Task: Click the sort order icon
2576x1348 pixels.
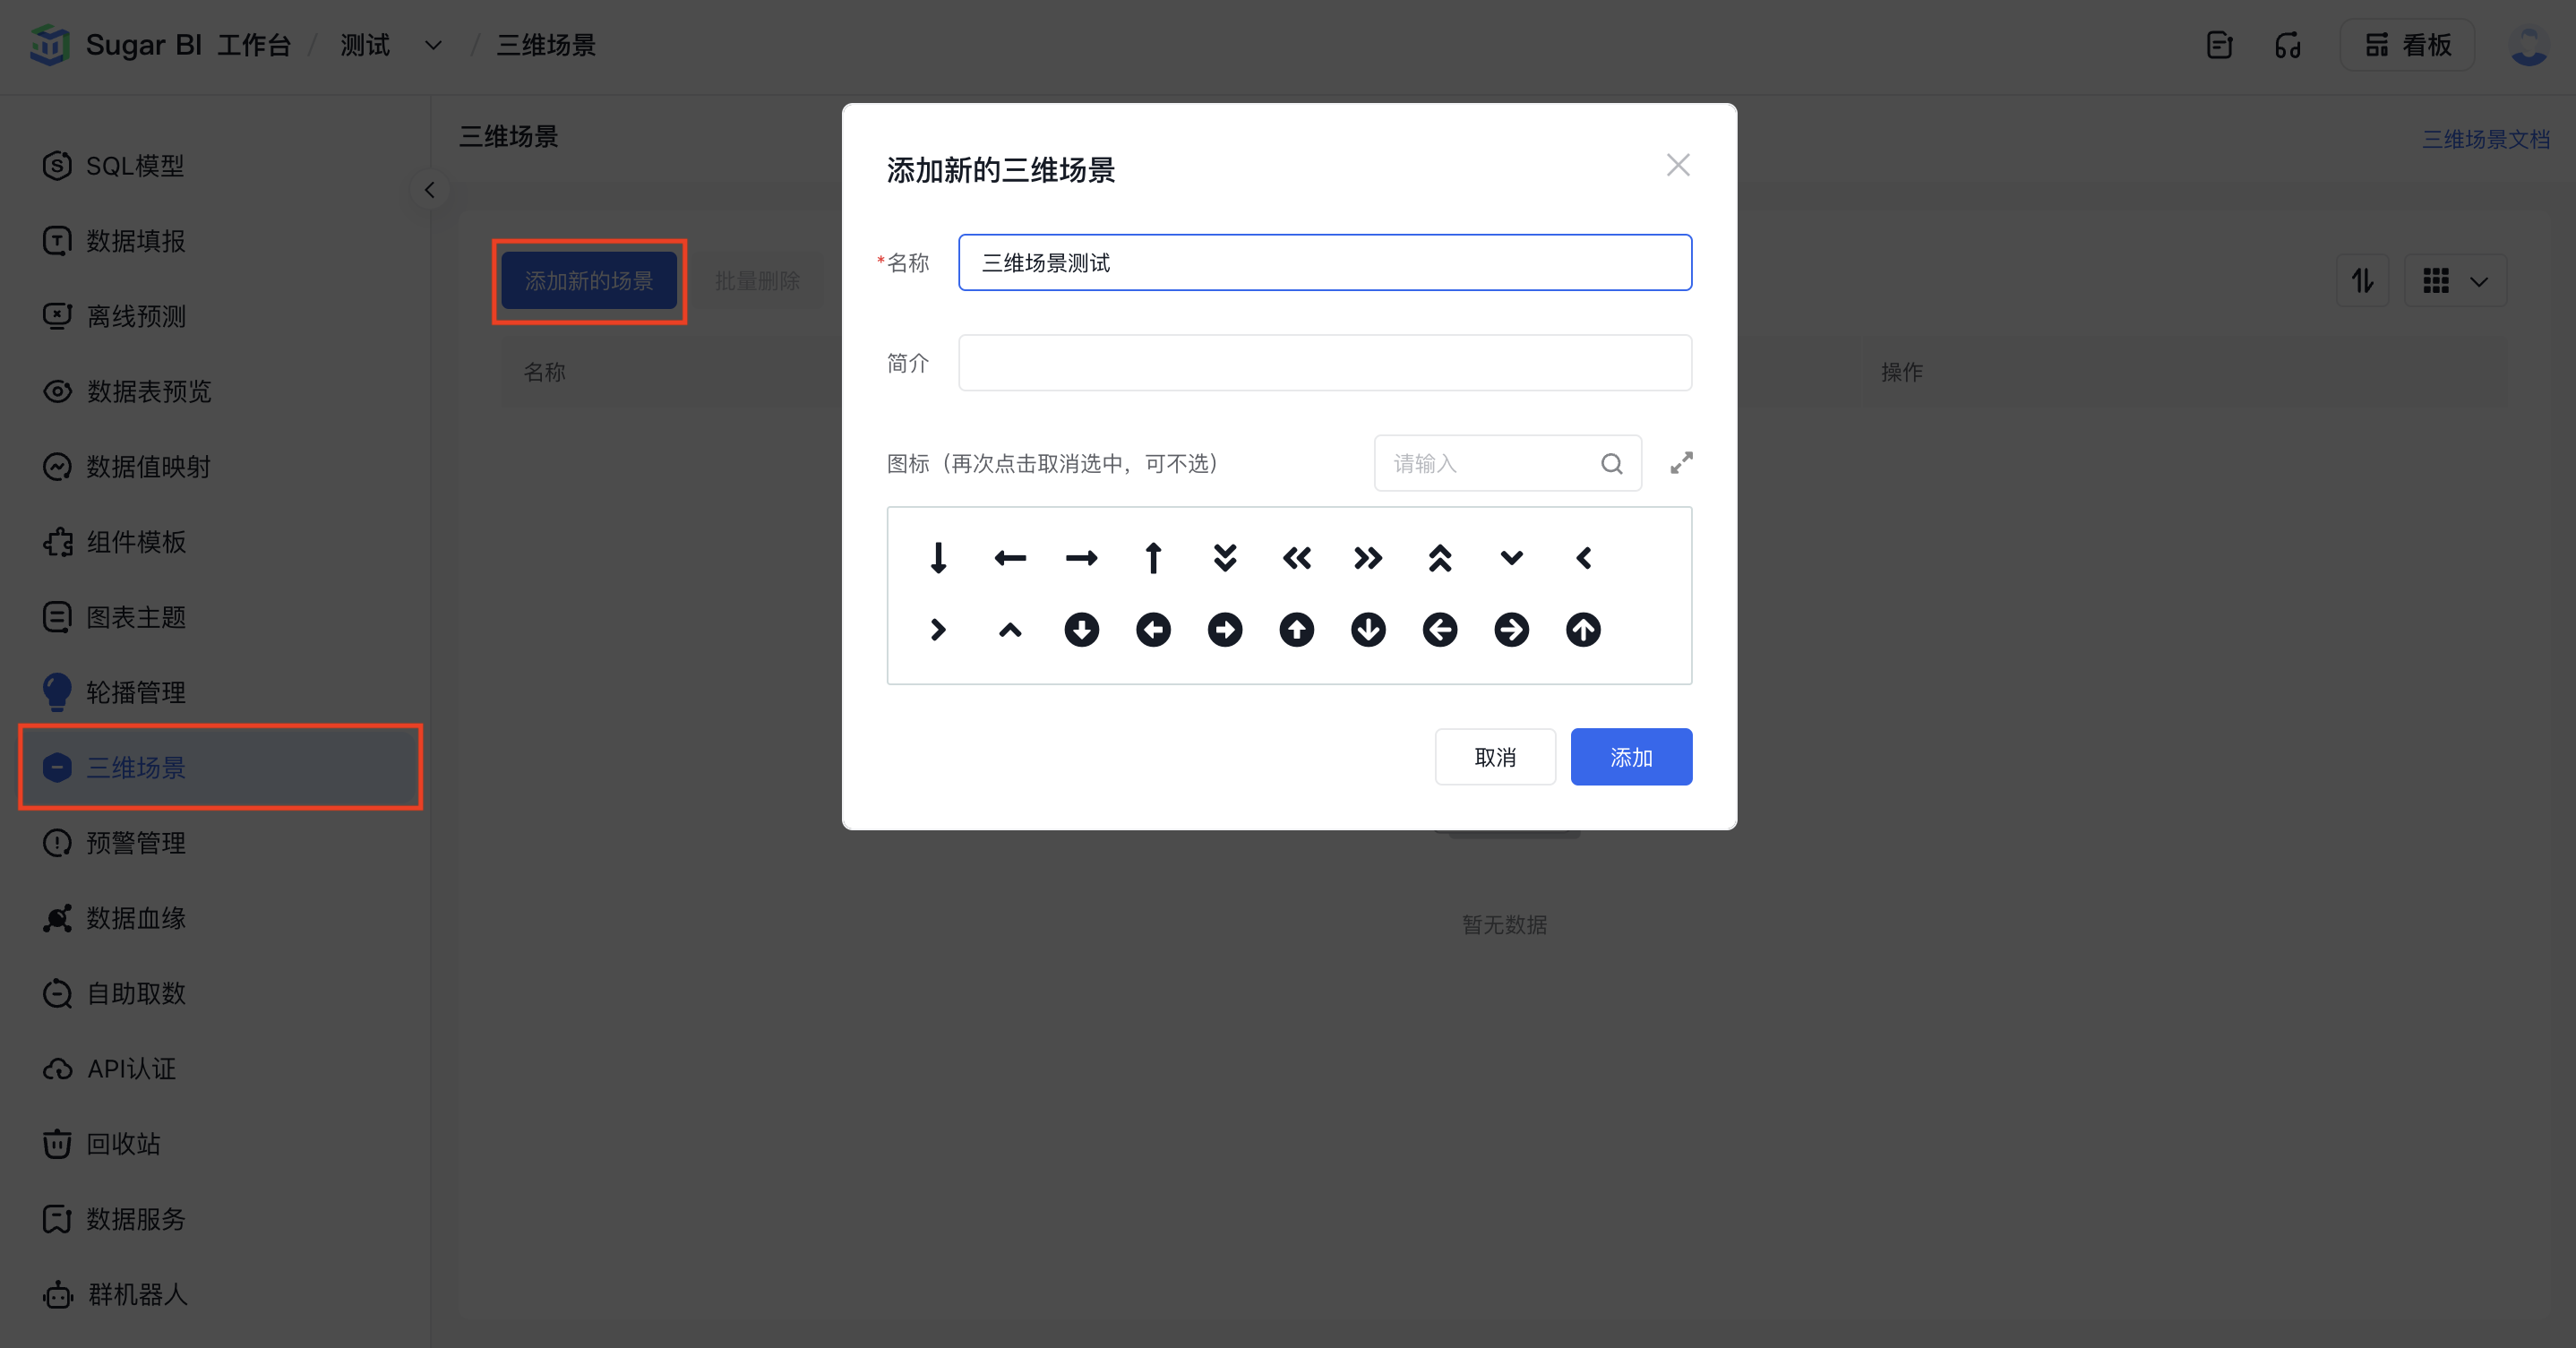Action: click(x=2362, y=281)
